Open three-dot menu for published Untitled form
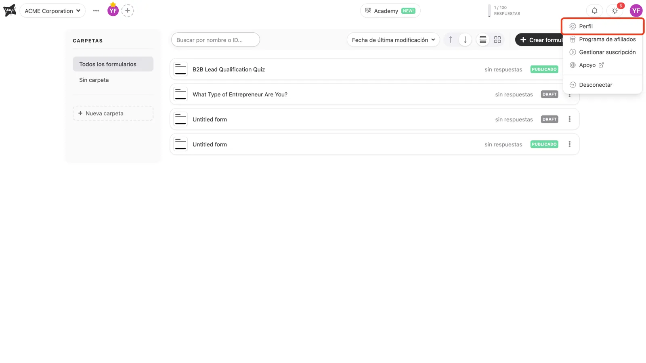Image resolution: width=646 pixels, height=363 pixels. 569,144
